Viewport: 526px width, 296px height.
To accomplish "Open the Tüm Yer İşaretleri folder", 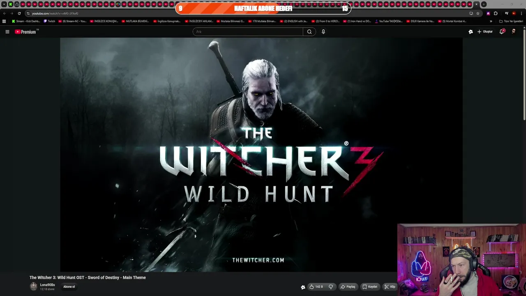I will [x=511, y=21].
